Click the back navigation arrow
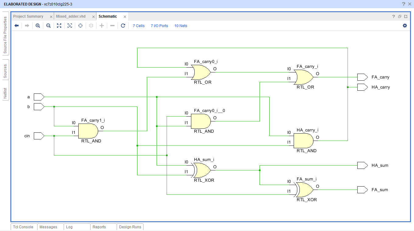 point(16,26)
